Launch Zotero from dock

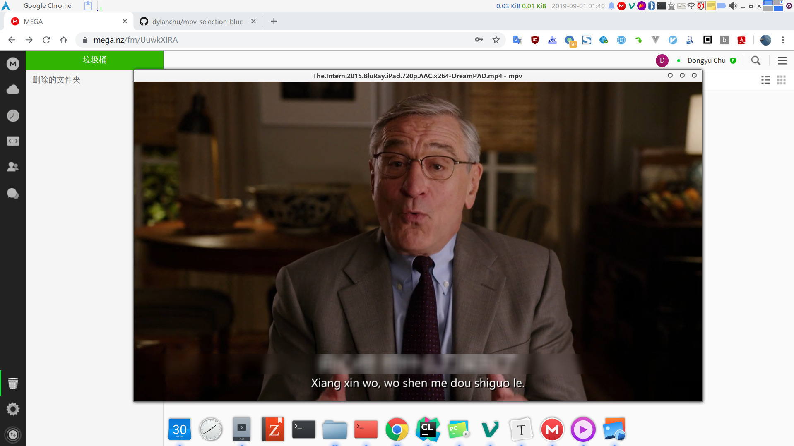[x=273, y=429]
